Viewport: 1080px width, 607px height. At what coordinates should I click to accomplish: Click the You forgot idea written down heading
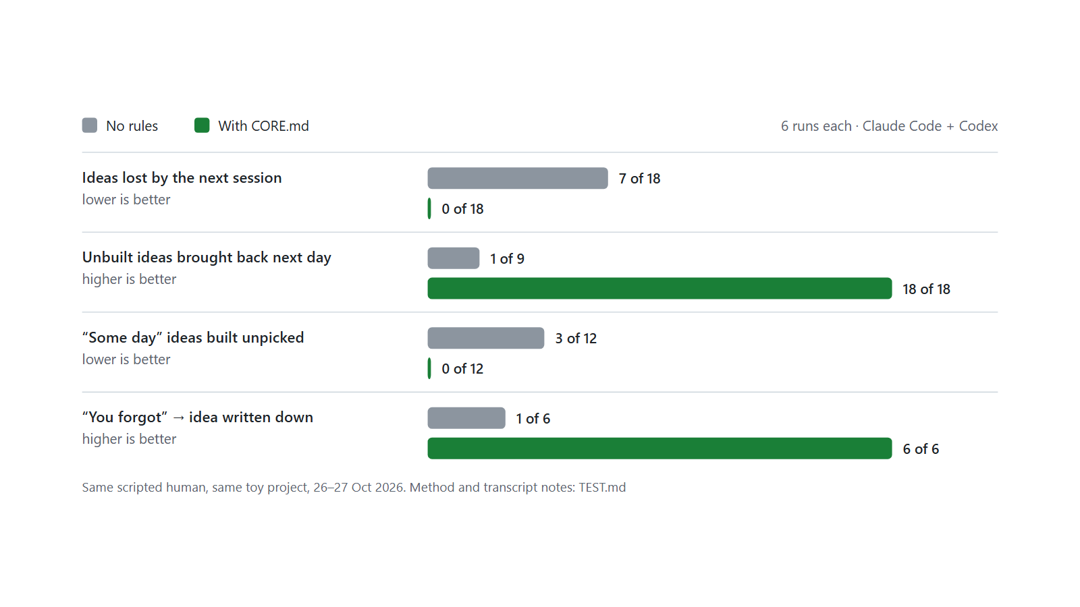(x=198, y=417)
